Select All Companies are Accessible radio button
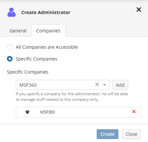Viewport: 148px width, 142px height. 10,47
